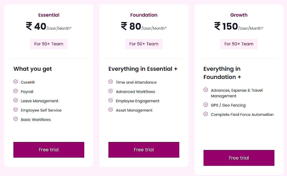Select the check icon beside Advanced Workflows

pos(111,91)
